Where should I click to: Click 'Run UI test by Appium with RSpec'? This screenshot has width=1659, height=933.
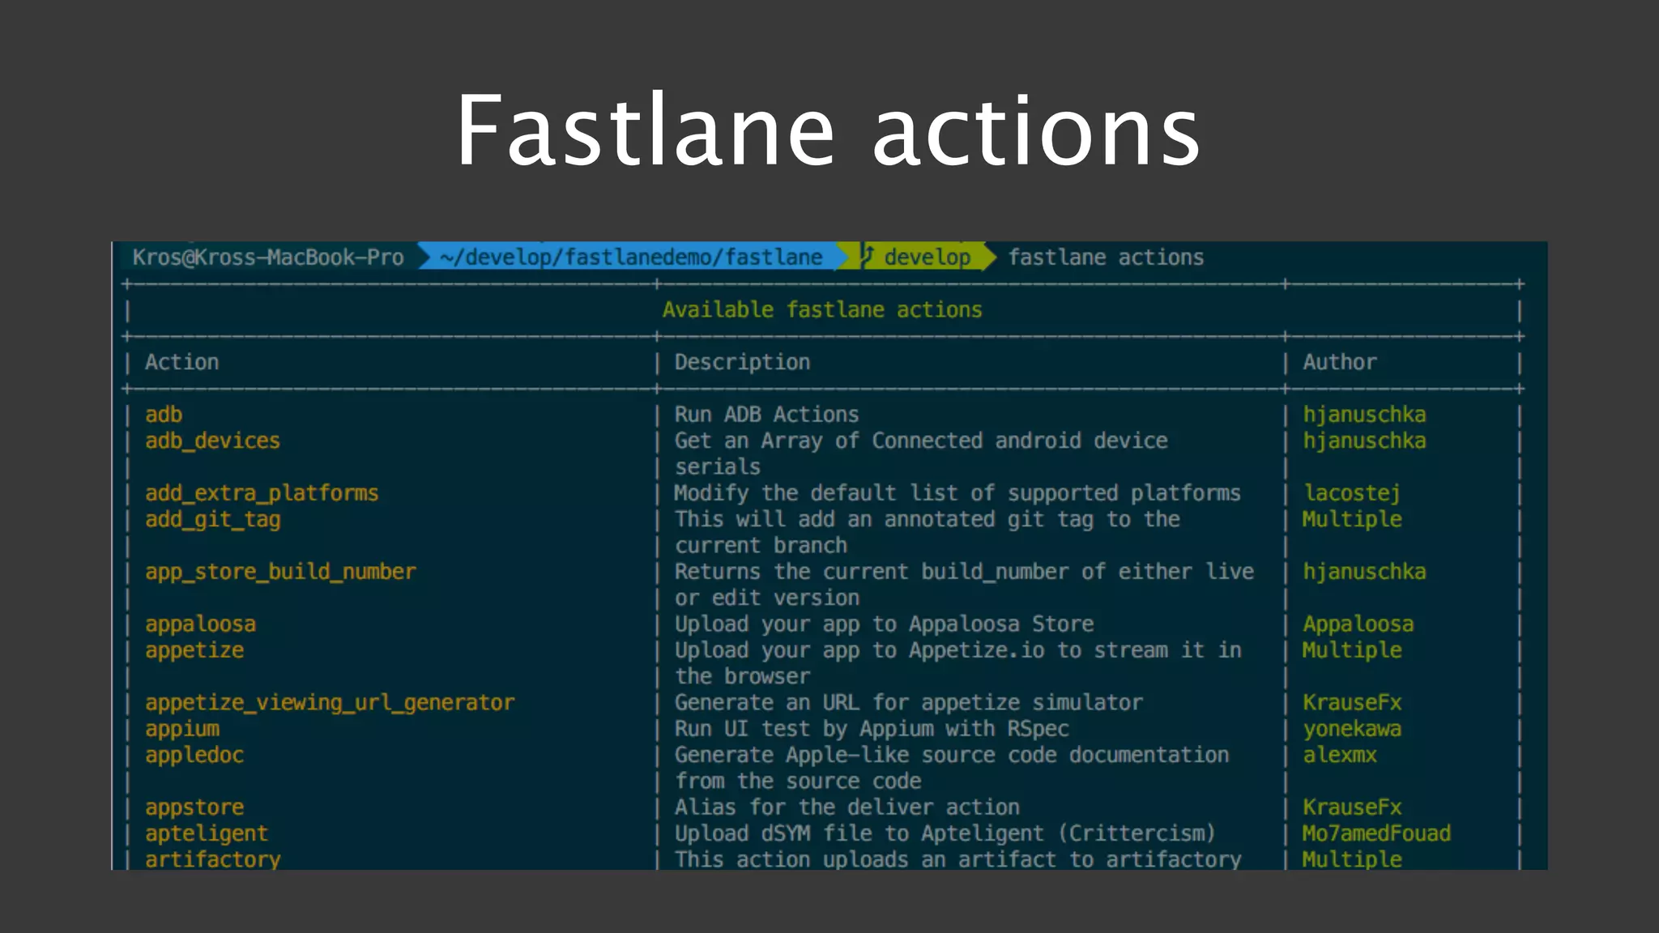872,729
